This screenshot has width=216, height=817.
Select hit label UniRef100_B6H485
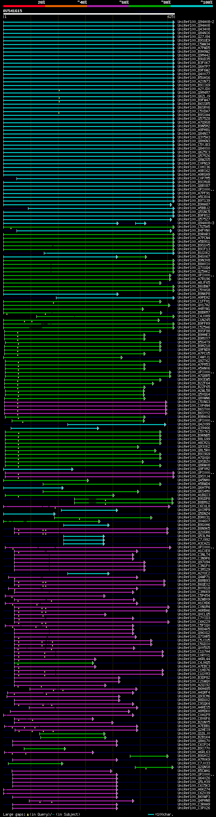(x=194, y=689)
